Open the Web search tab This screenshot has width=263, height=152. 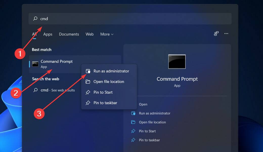point(90,34)
